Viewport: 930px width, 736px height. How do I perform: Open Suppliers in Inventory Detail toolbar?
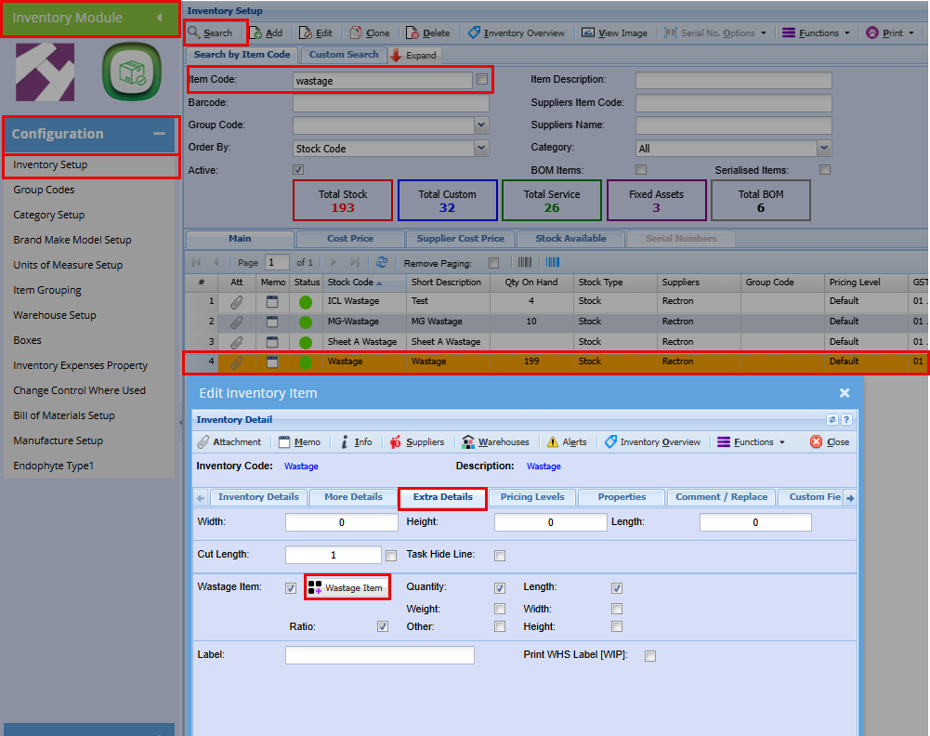coord(416,442)
